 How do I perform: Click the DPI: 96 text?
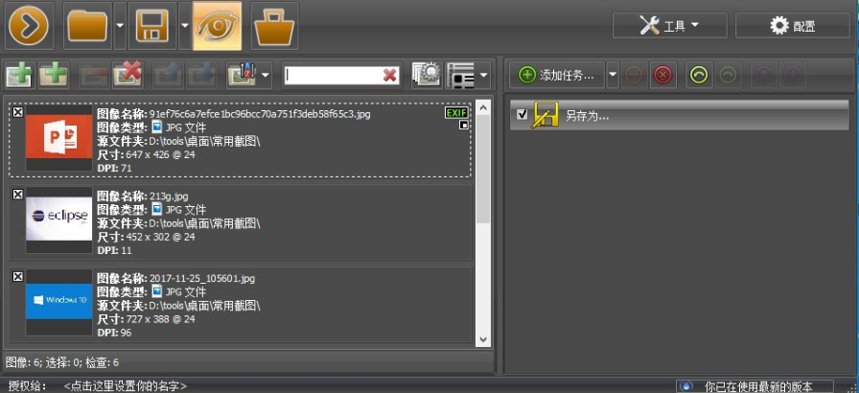[x=114, y=333]
